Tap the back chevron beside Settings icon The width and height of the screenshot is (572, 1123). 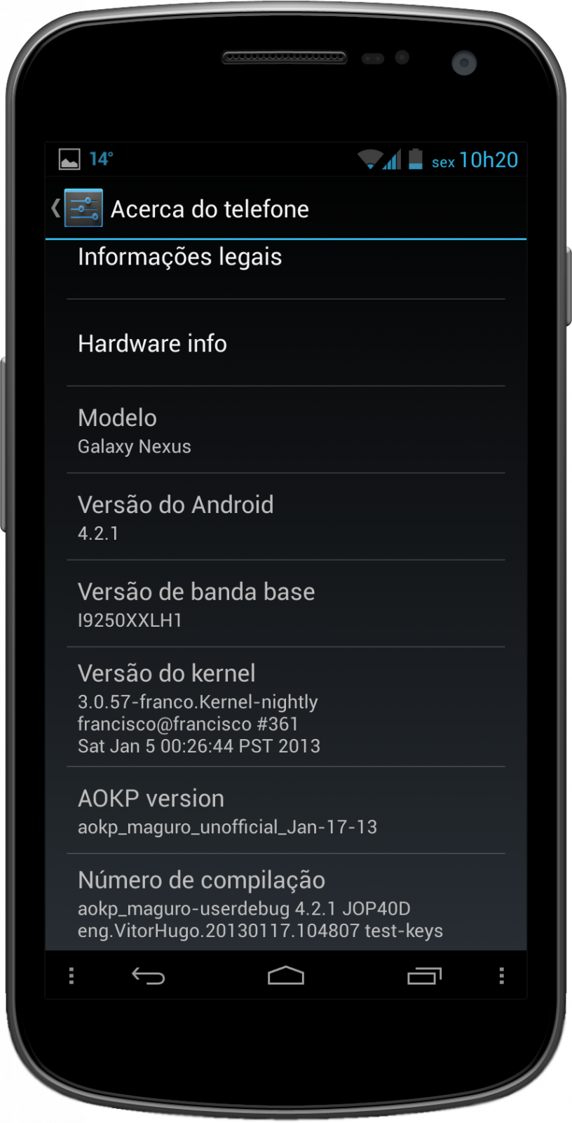(x=55, y=208)
